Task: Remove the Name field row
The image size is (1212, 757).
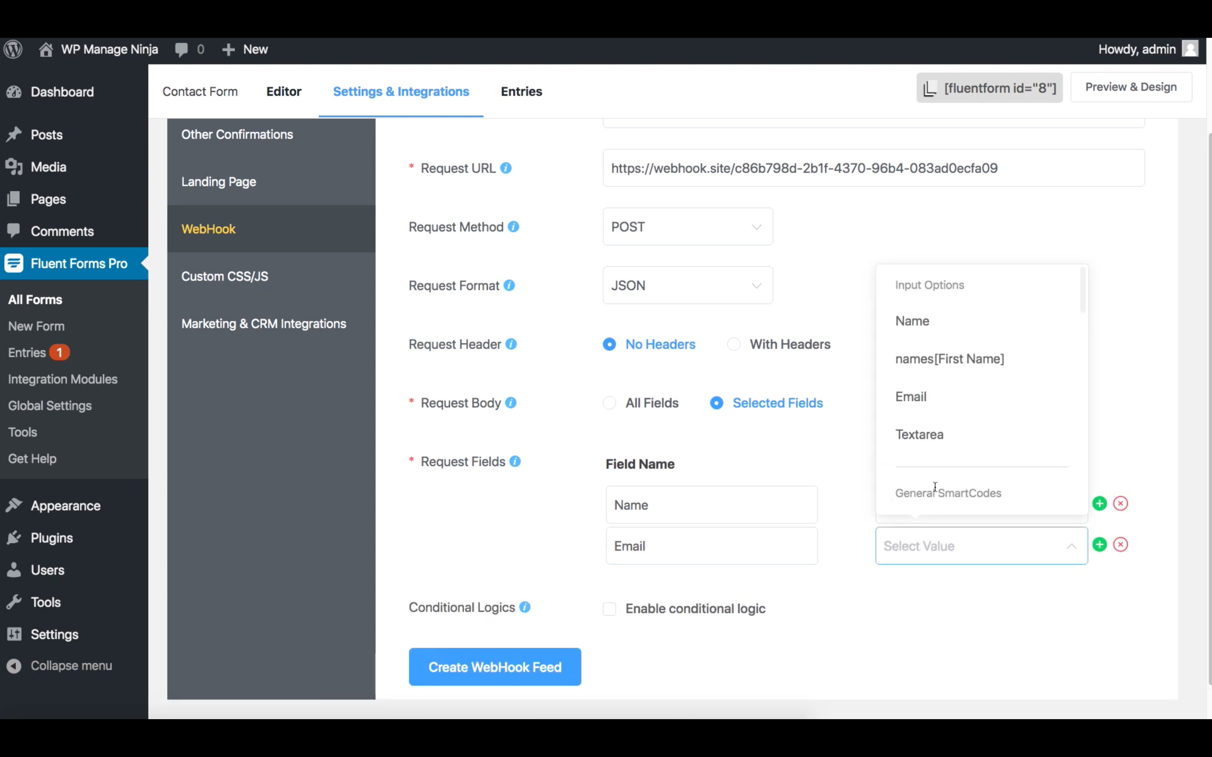Action: coord(1120,503)
